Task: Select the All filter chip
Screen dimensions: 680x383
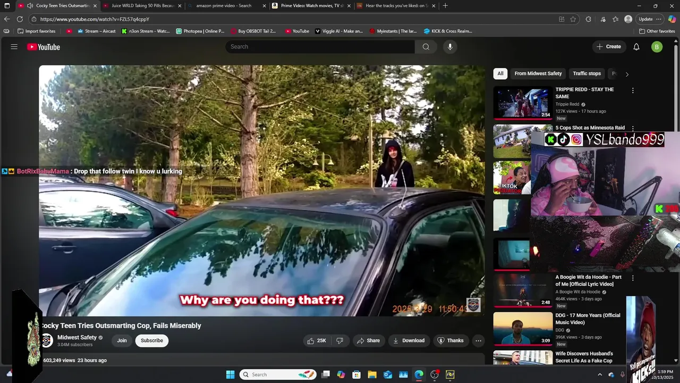Action: (500, 74)
